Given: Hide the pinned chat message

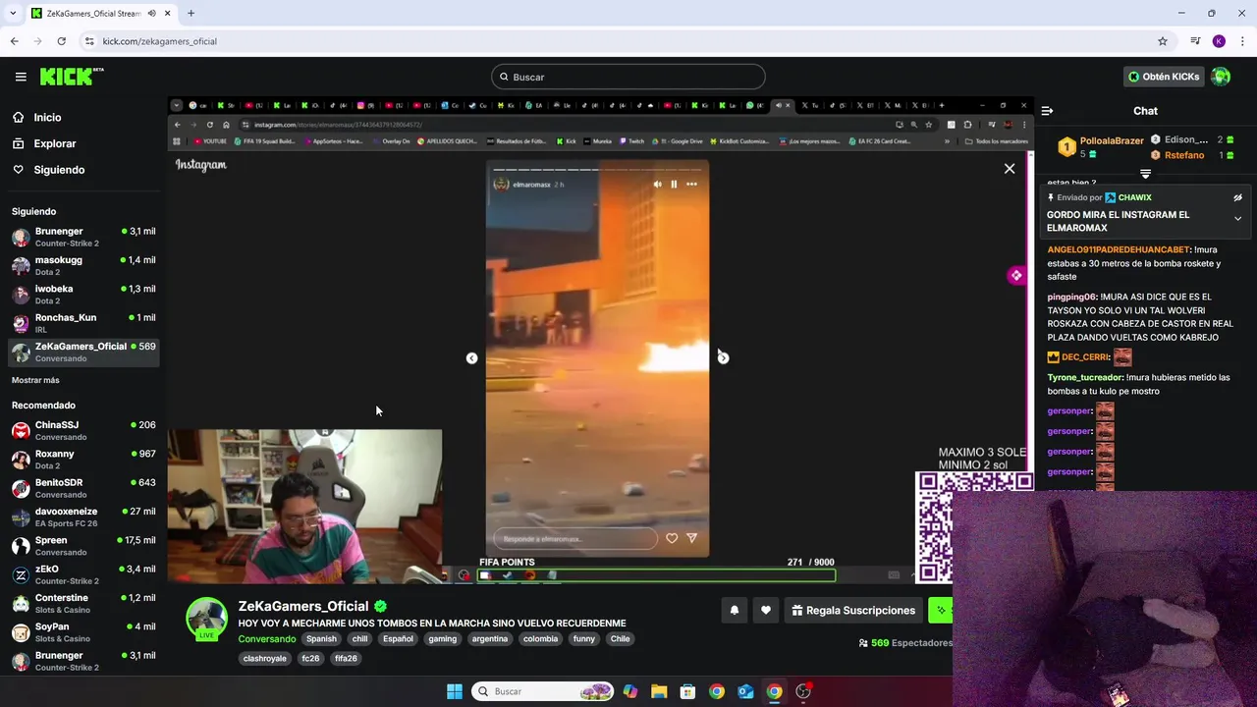Looking at the screenshot, I should (x=1237, y=197).
